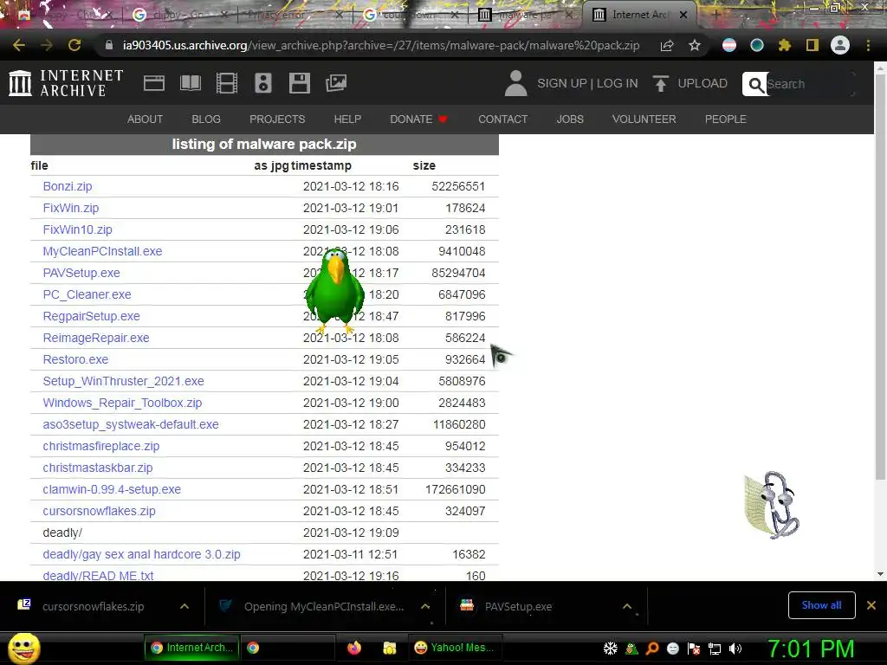Open the BLOG menu item

pos(206,119)
